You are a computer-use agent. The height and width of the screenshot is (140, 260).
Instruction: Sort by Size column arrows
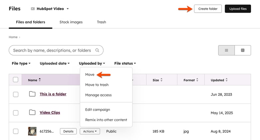[x=161, y=80]
